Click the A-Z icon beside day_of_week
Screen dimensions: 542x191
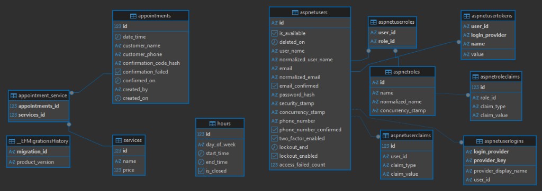click(201, 145)
